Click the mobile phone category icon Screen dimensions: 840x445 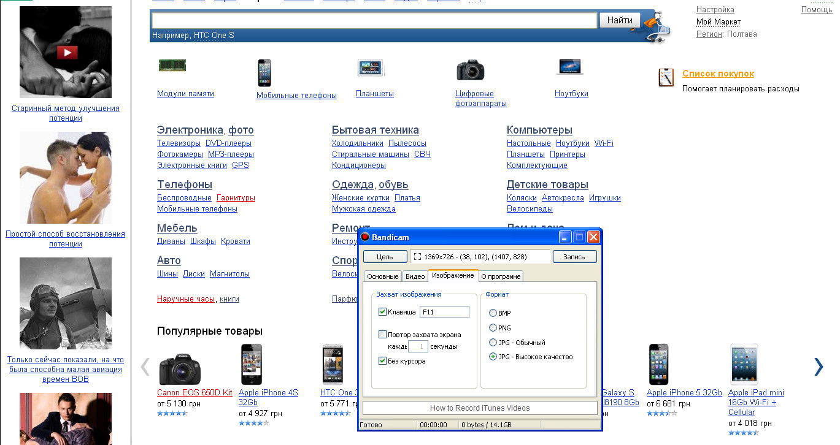(x=264, y=72)
